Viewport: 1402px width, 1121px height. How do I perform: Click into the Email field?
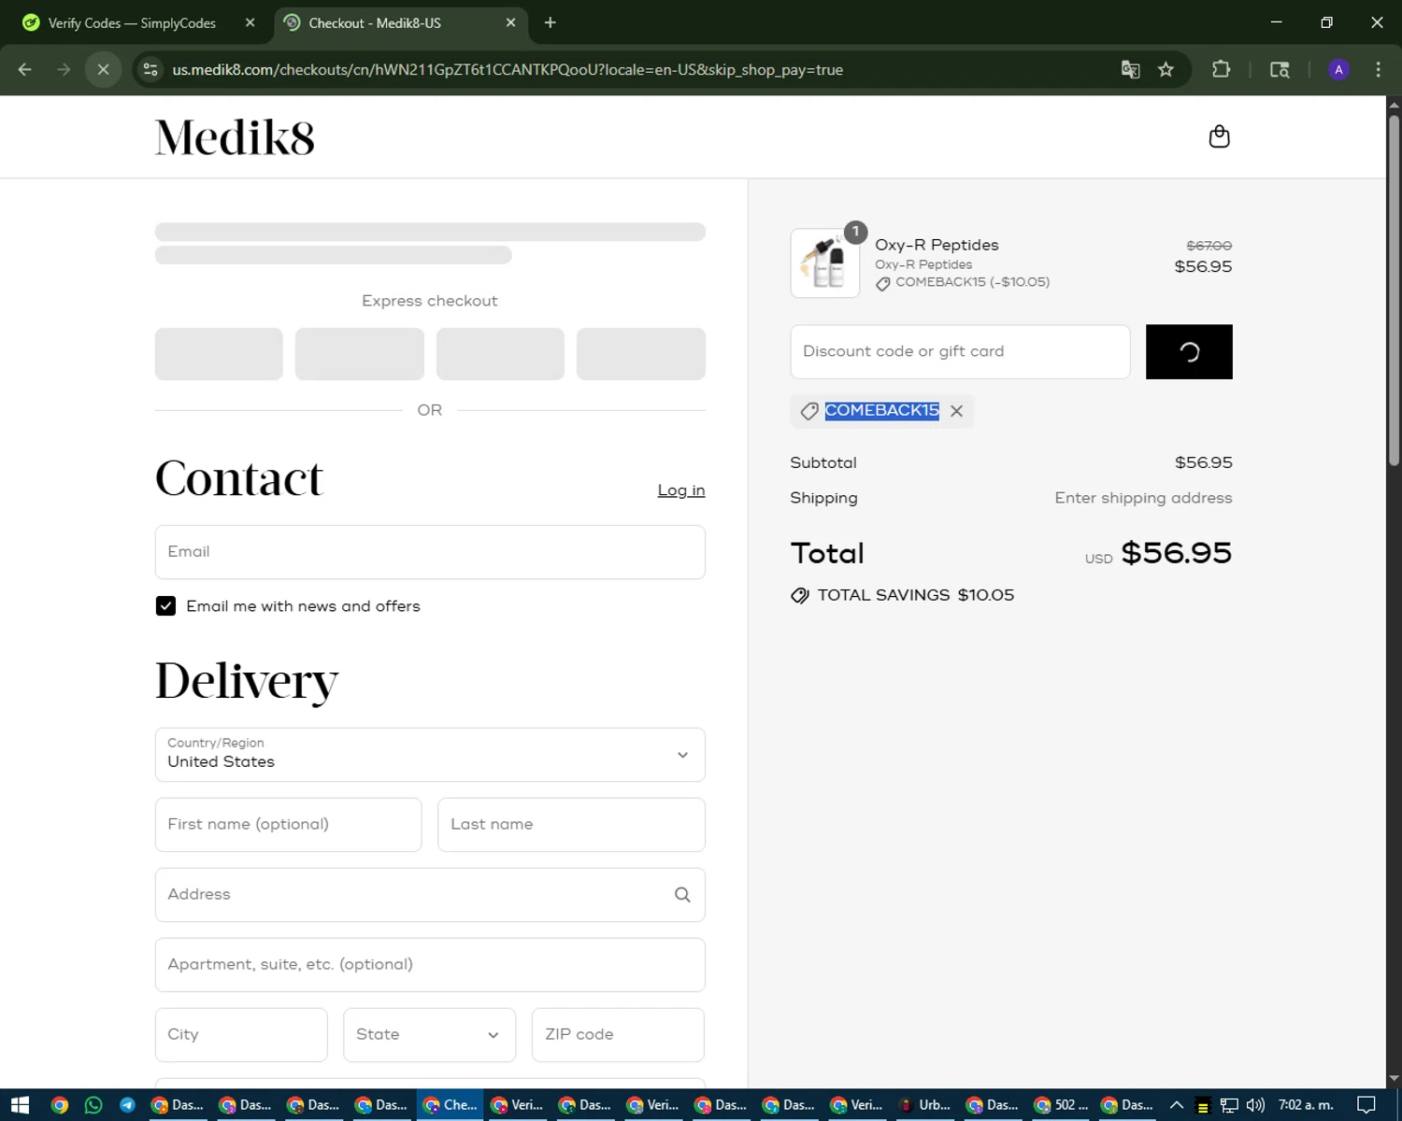pos(430,552)
